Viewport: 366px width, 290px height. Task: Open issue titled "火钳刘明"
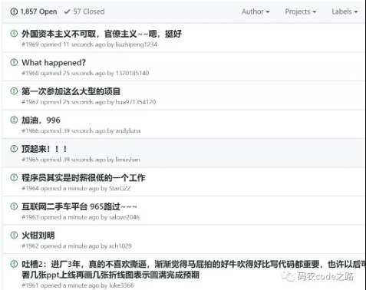[38, 236]
